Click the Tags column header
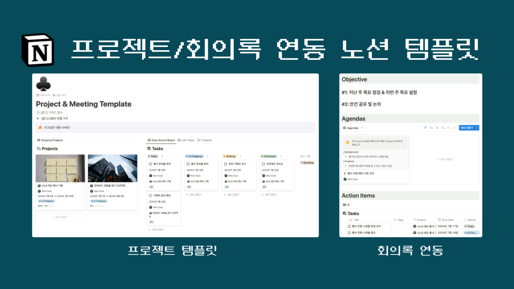The height and width of the screenshot is (289, 514). coord(398,220)
